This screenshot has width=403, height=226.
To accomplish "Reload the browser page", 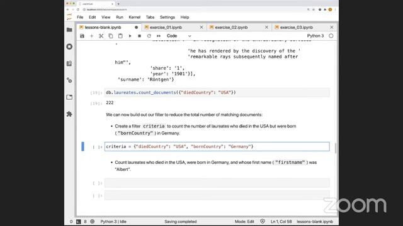I will [x=78, y=9].
